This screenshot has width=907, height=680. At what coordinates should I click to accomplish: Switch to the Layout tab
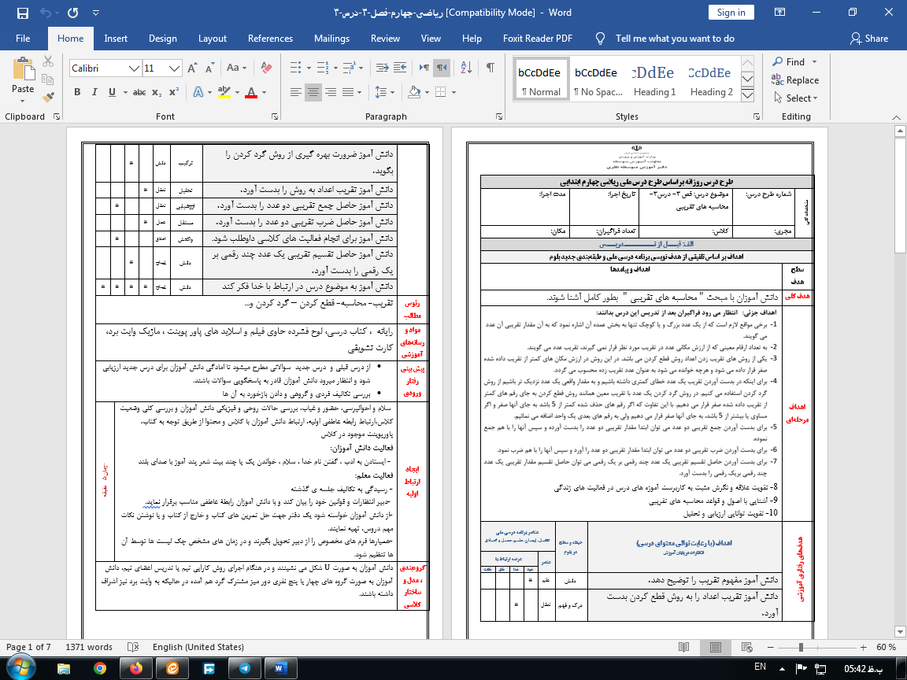[x=213, y=39]
